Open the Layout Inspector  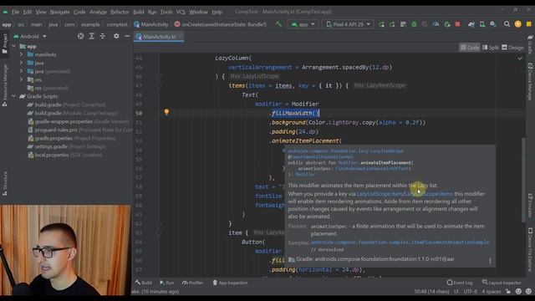point(502,283)
